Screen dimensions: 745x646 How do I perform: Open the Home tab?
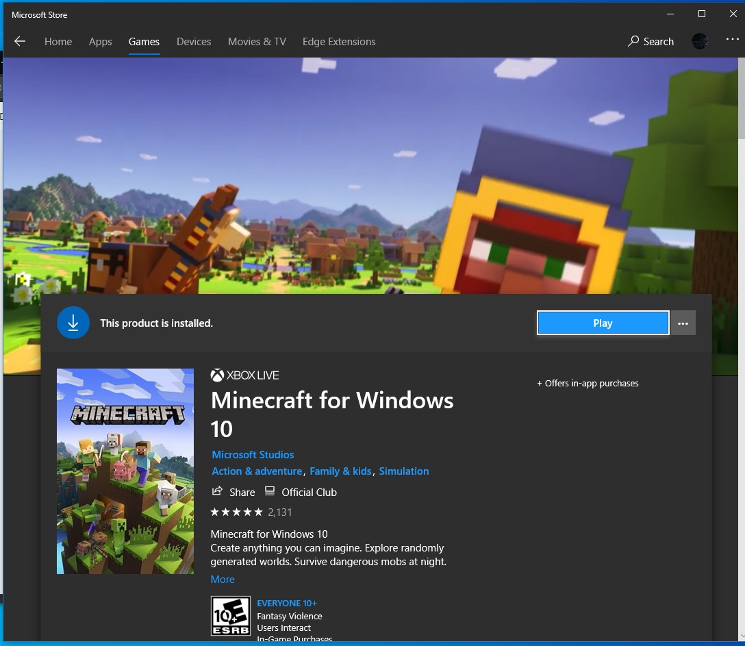(x=58, y=42)
